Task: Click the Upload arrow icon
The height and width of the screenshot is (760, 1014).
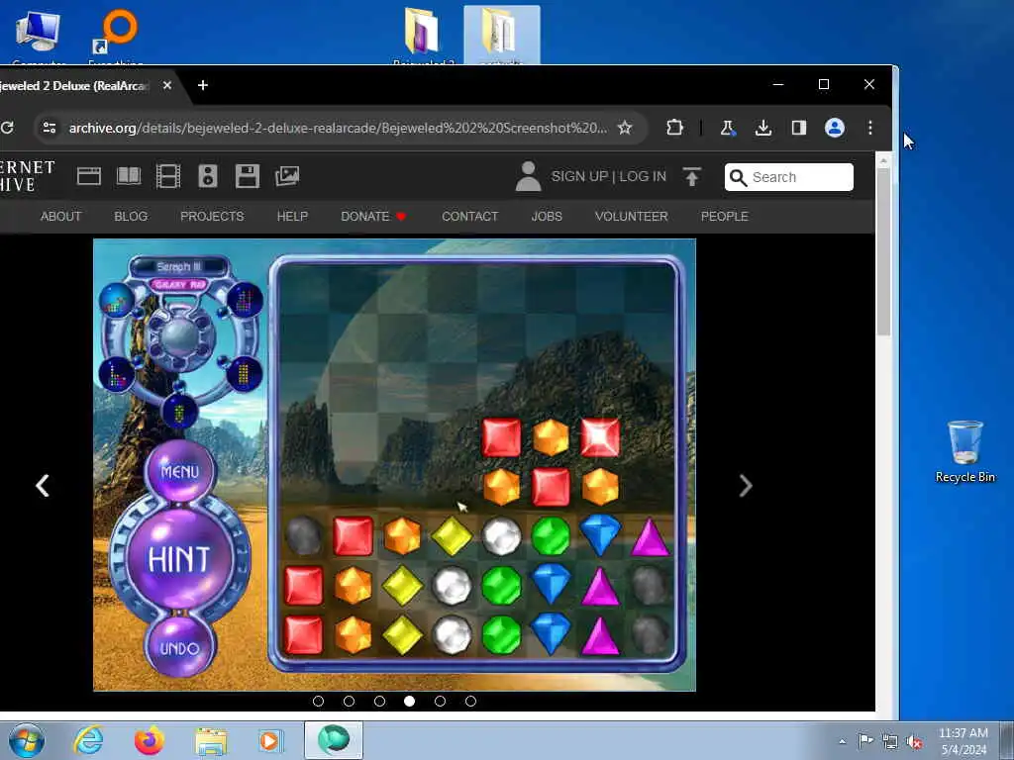Action: [x=691, y=176]
